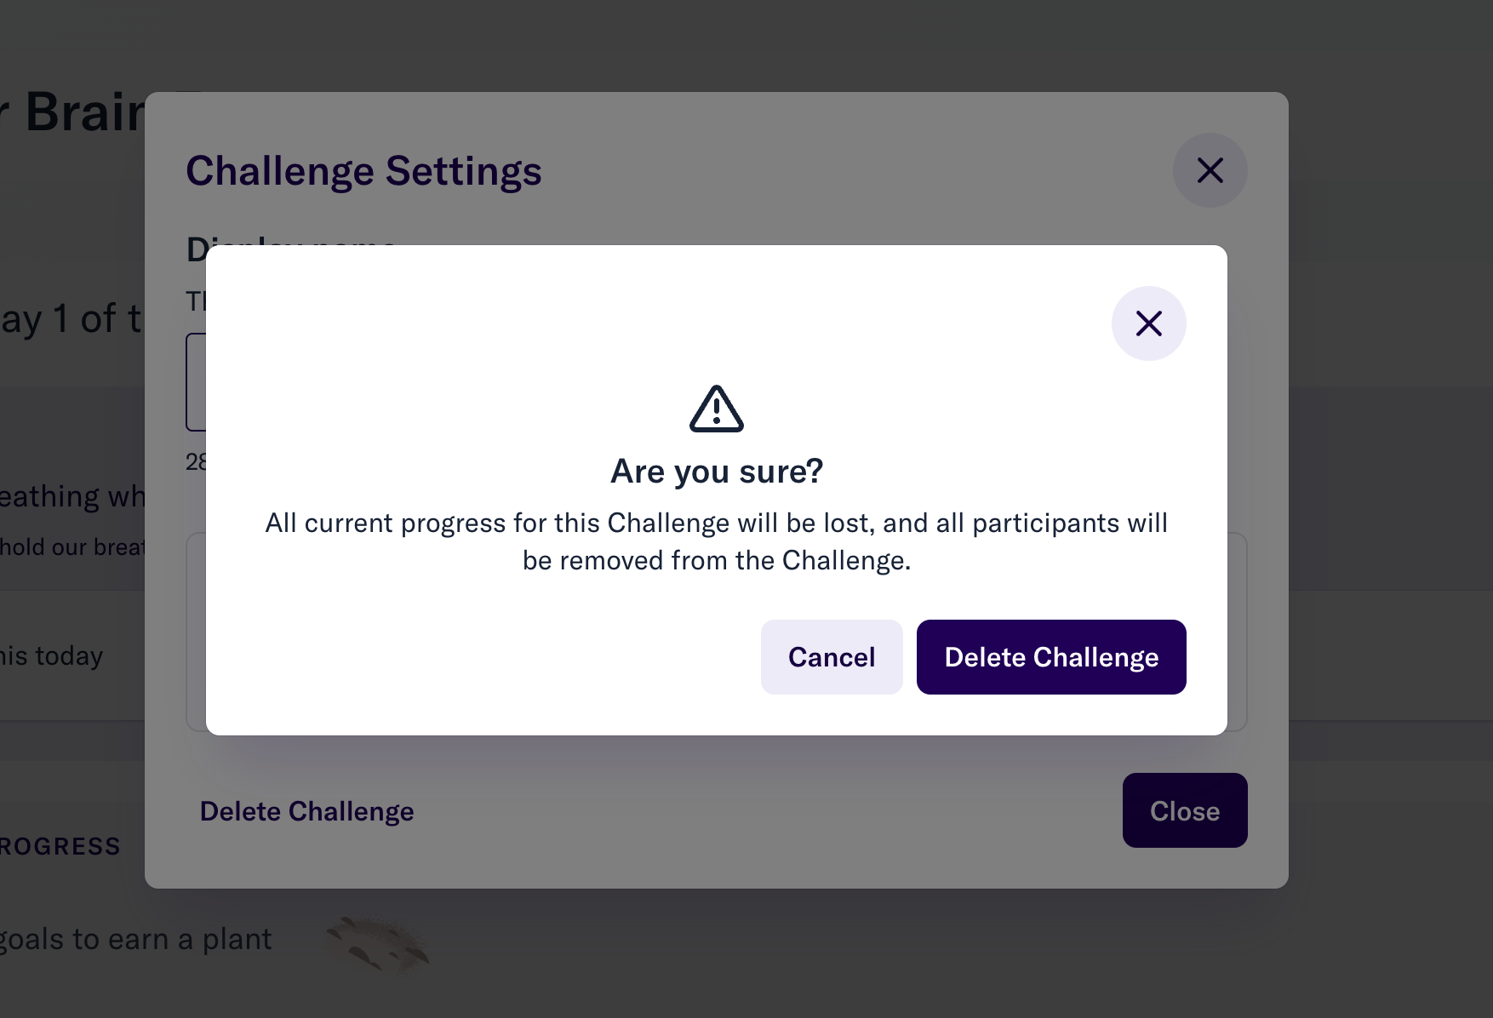Click the progress-lost warning message text

click(717, 541)
